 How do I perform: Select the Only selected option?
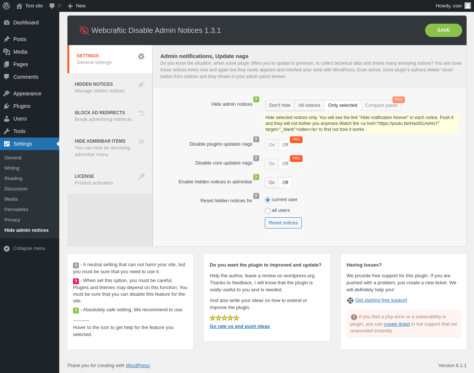343,105
